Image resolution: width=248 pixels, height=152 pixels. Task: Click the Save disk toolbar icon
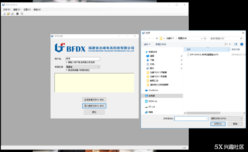(12, 14)
